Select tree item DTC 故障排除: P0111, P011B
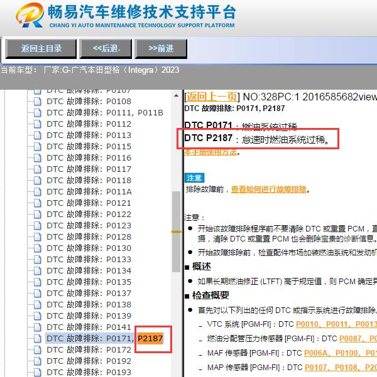Screen dimensions: 377x377 tap(105, 113)
